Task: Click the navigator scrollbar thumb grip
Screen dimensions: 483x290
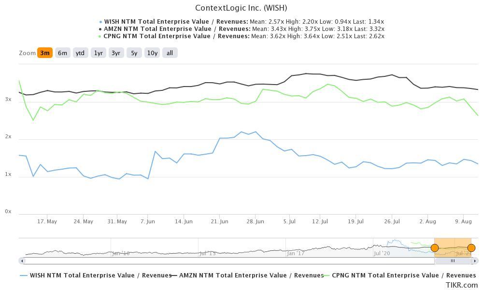Action: [x=453, y=261]
